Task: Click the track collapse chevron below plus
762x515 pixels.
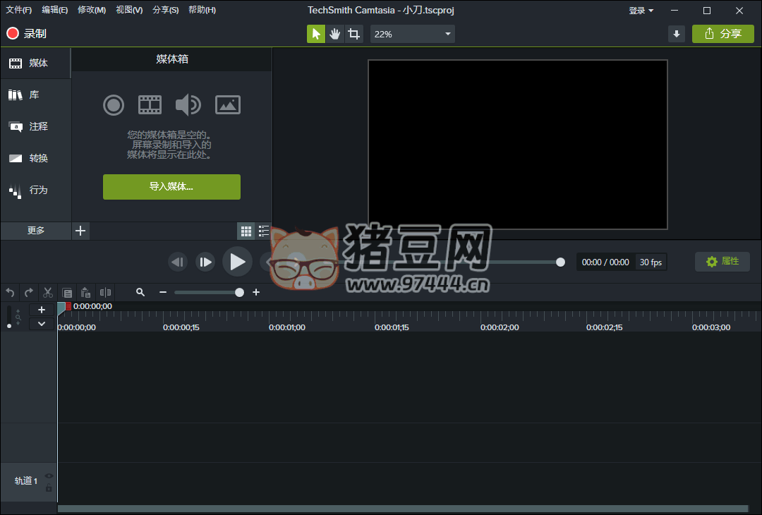Action: point(42,323)
